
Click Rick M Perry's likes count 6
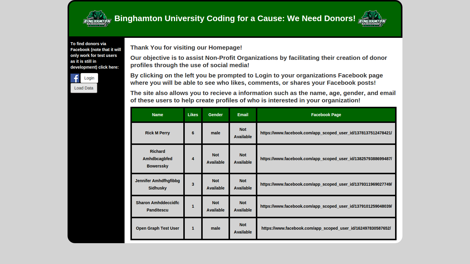pyautogui.click(x=193, y=133)
